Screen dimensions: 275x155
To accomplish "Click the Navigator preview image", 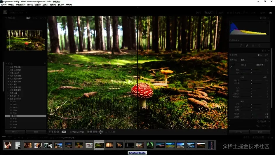I will [x=26, y=40].
